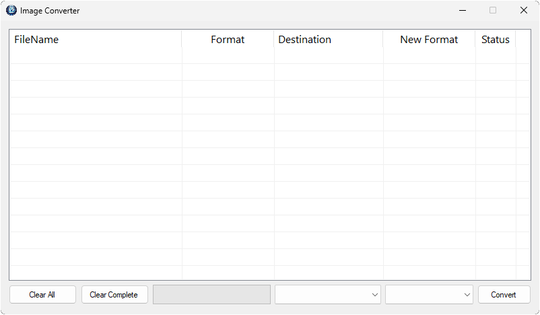Click the Destination column header
The width and height of the screenshot is (540, 315).
coord(328,39)
